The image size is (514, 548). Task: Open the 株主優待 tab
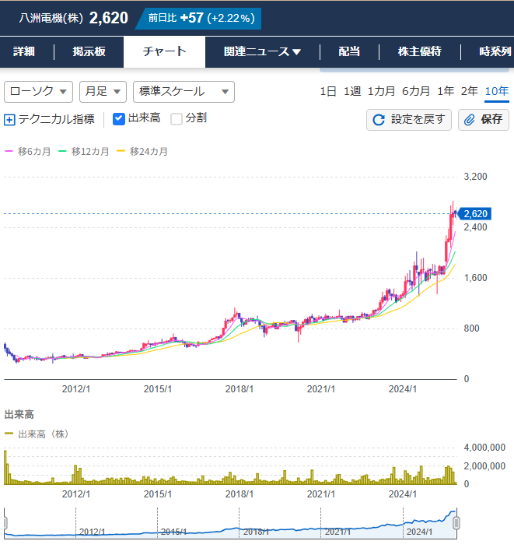click(x=419, y=52)
